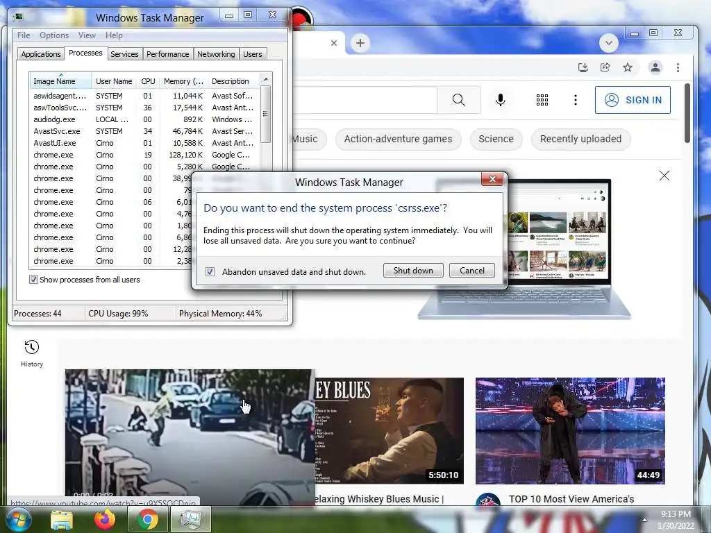
Task: Select AvastUI.exe process row
Action: pos(145,143)
